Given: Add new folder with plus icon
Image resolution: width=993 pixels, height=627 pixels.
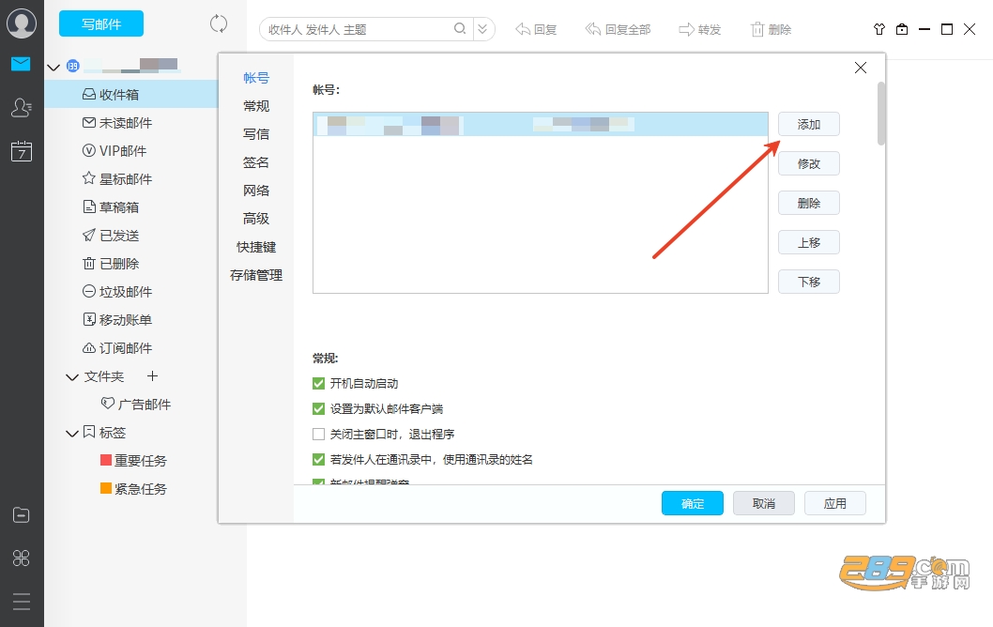Looking at the screenshot, I should 152,376.
